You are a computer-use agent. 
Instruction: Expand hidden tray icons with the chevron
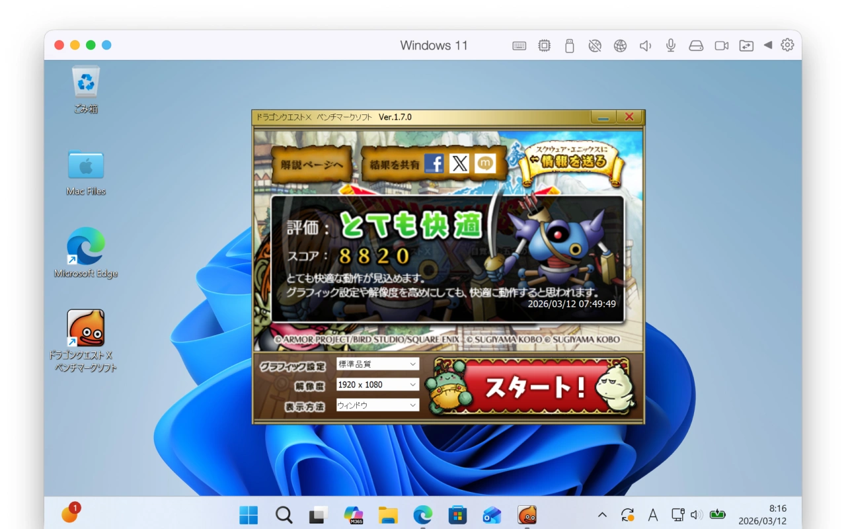(602, 514)
